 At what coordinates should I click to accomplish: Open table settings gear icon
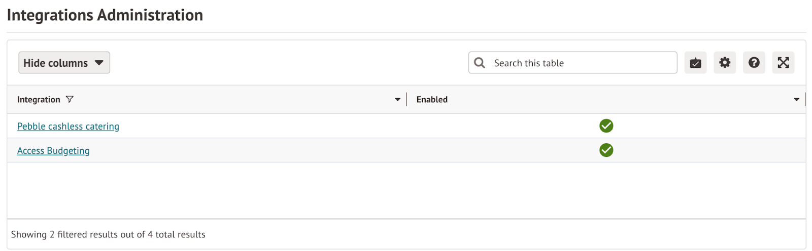(x=725, y=63)
